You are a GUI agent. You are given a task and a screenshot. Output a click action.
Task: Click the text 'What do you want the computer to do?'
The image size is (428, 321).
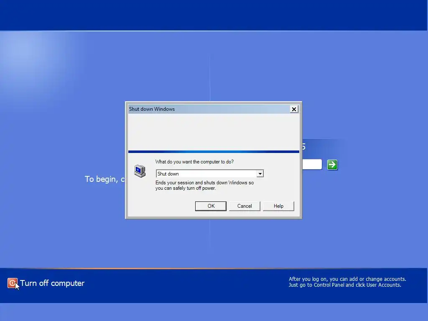tap(194, 162)
